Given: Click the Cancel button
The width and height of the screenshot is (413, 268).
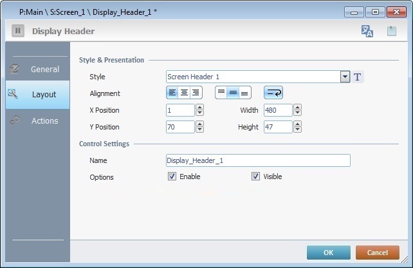Looking at the screenshot, I should click(x=378, y=252).
